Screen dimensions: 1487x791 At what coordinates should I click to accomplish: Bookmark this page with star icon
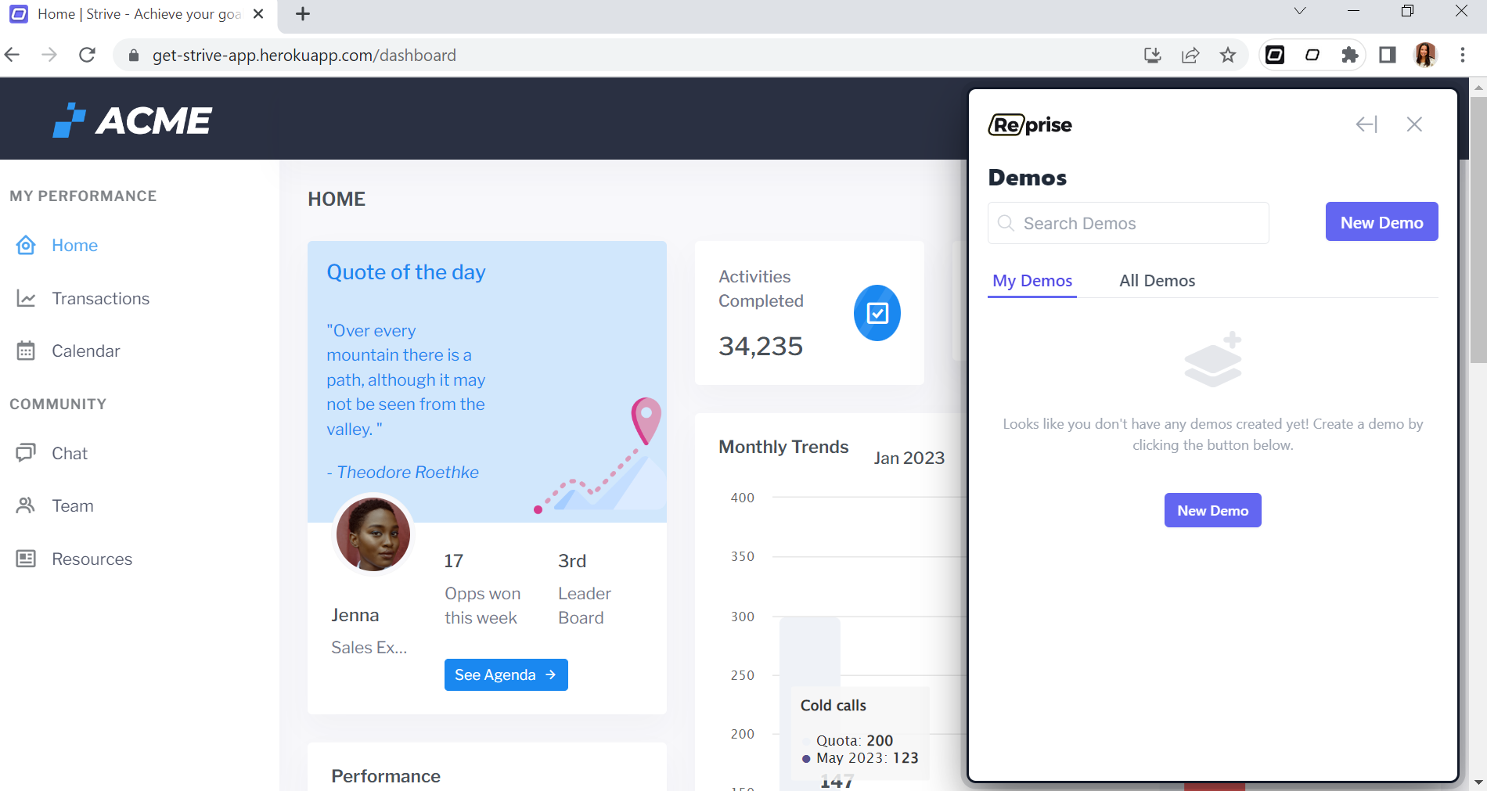tap(1228, 55)
